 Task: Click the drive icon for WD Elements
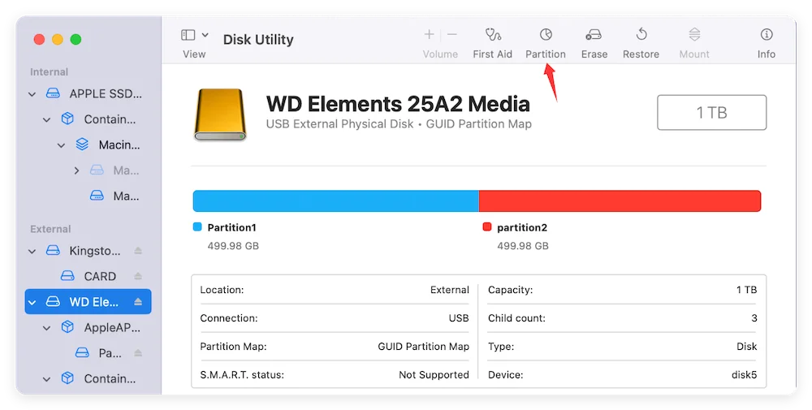click(219, 114)
